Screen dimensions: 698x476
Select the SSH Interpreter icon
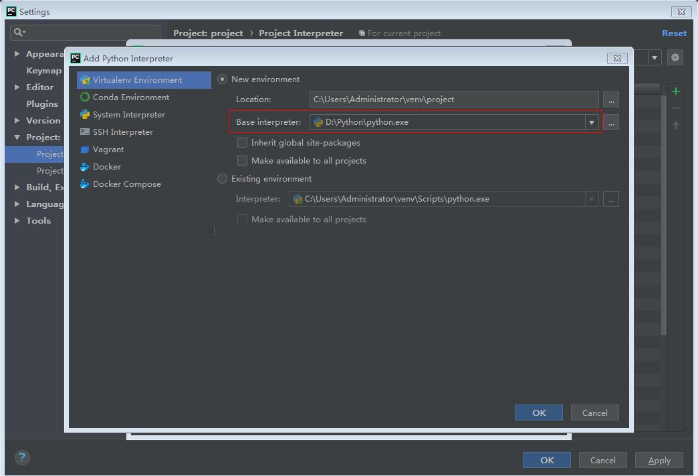(85, 132)
